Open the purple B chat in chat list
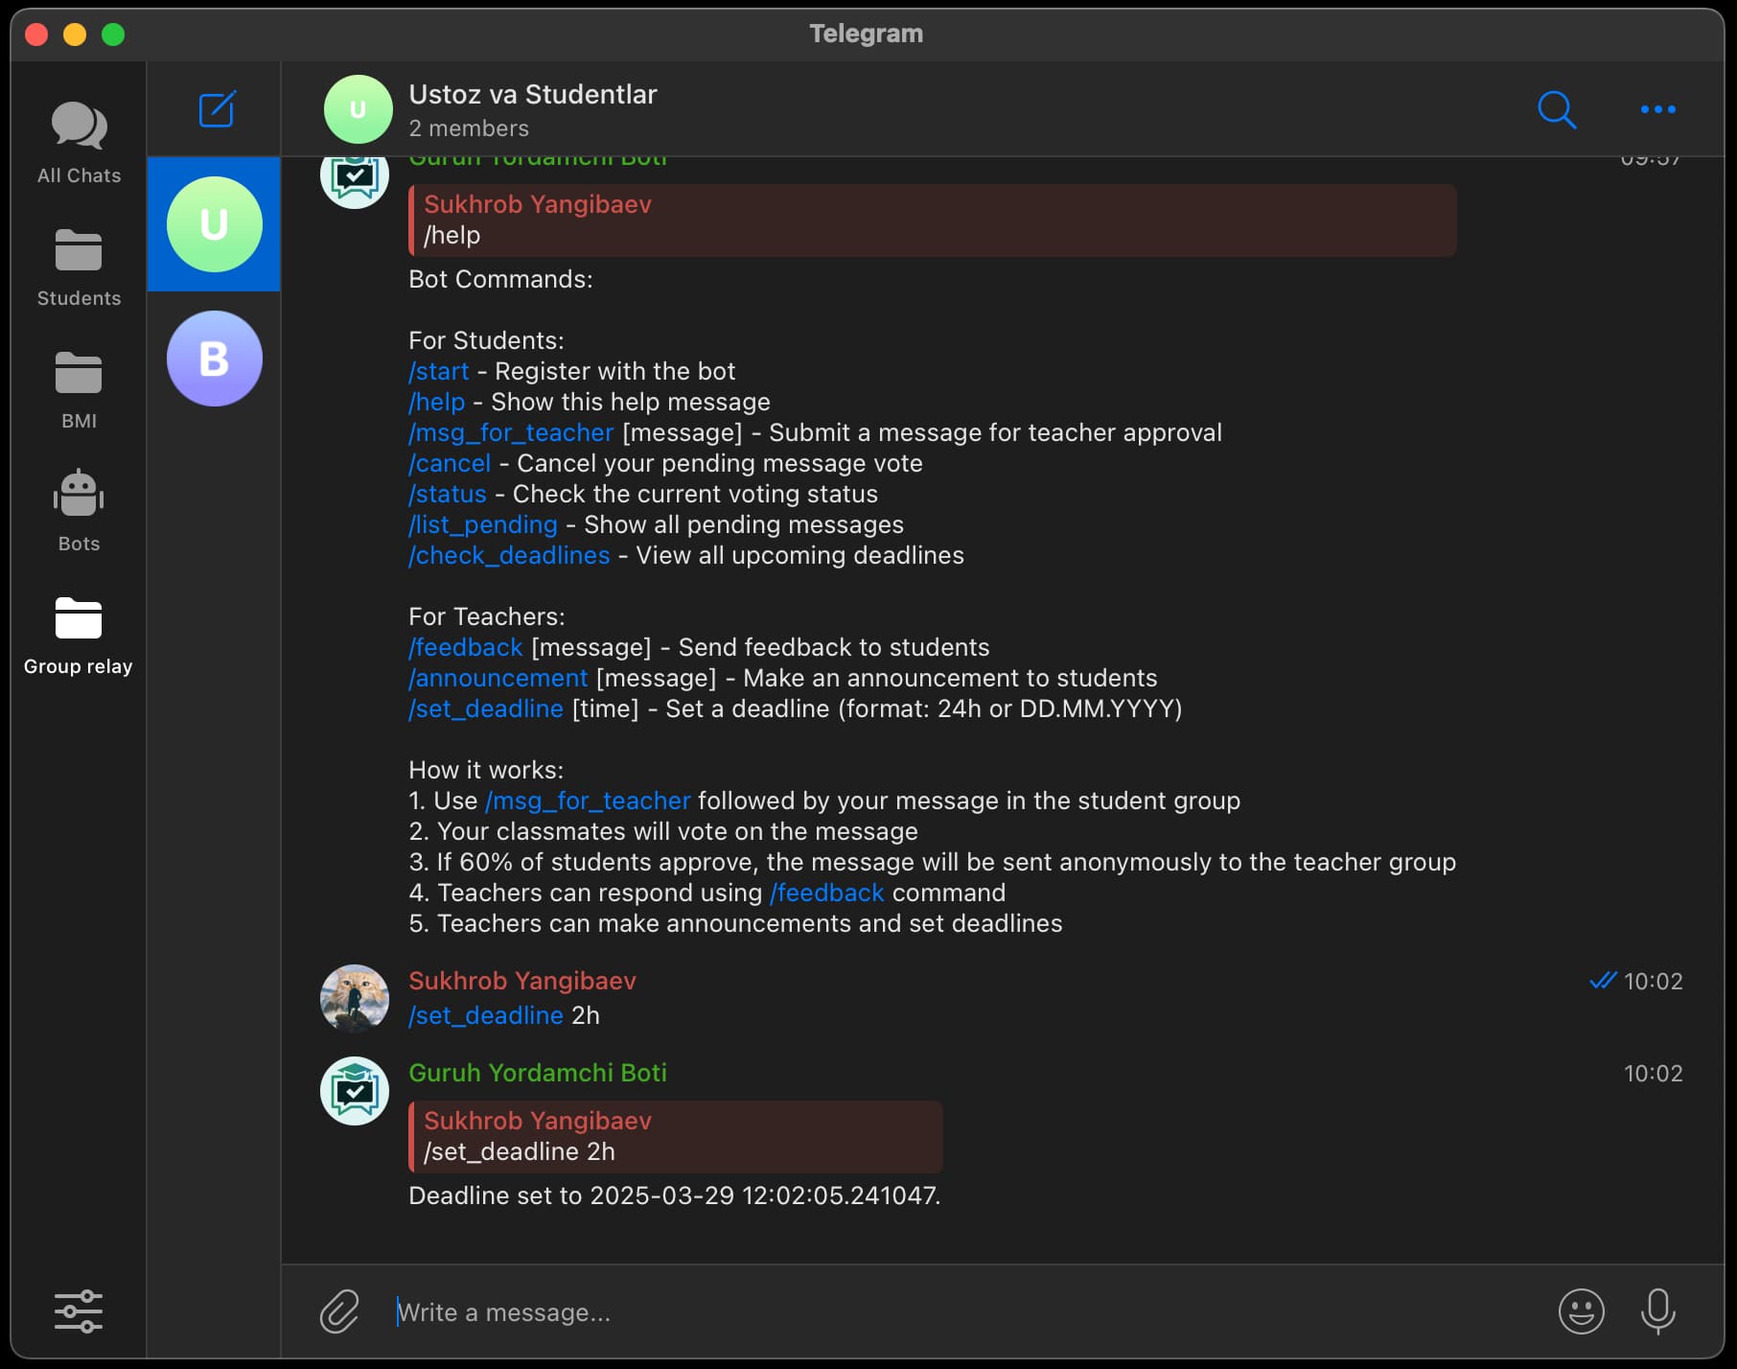 coord(214,359)
